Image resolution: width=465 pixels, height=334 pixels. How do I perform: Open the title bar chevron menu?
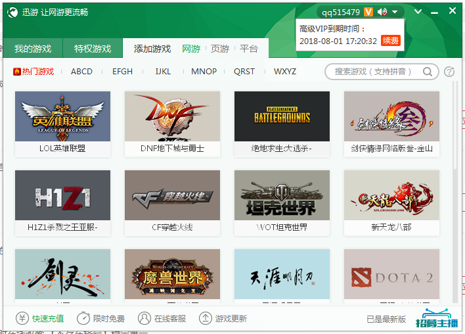coord(418,12)
